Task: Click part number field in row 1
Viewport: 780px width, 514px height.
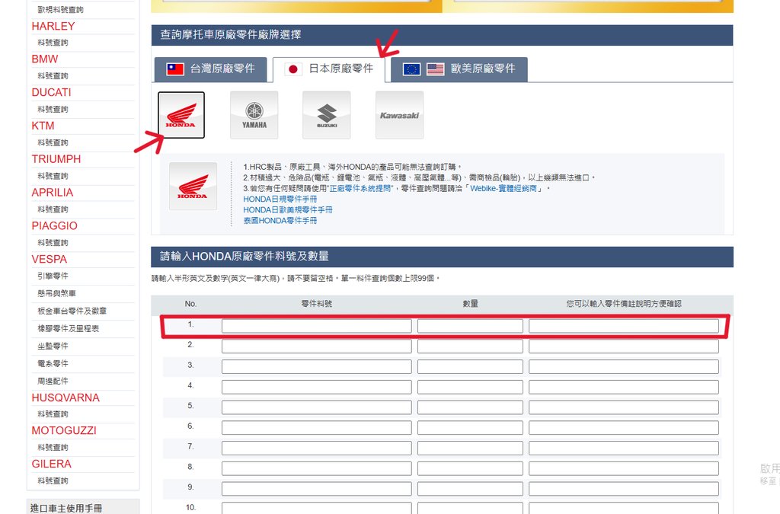Action: pos(317,326)
